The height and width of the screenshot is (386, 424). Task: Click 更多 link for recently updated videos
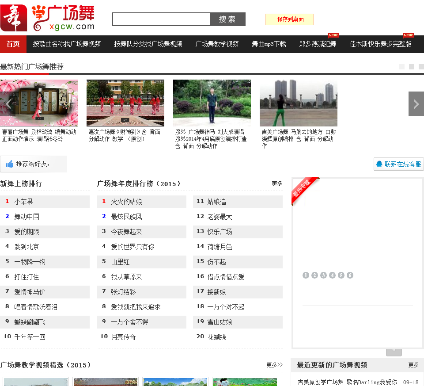[413, 365]
